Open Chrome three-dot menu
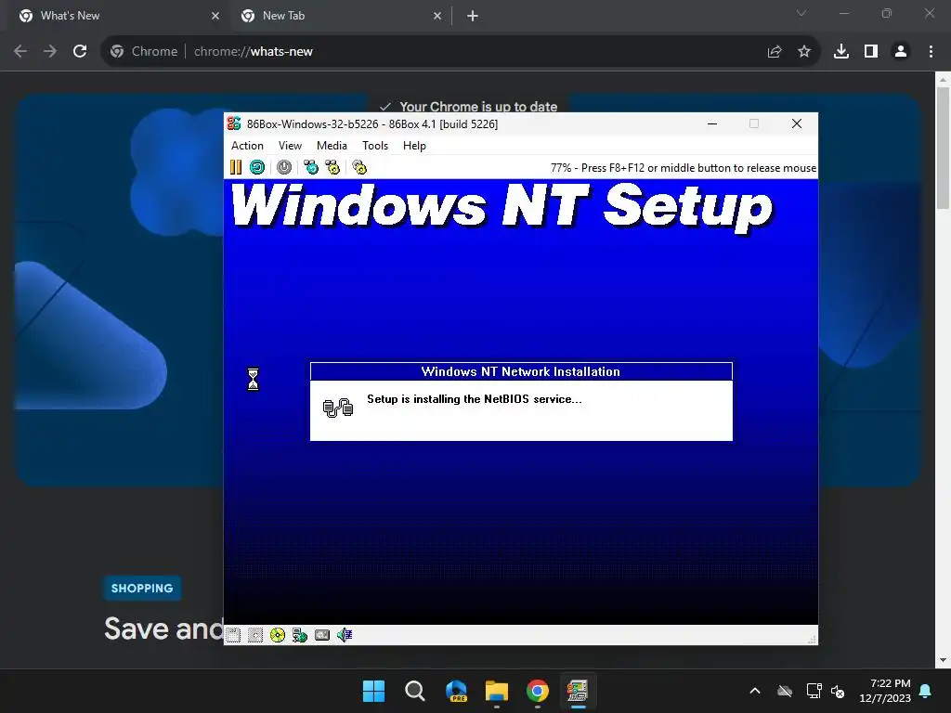The width and height of the screenshot is (951, 713). (931, 52)
